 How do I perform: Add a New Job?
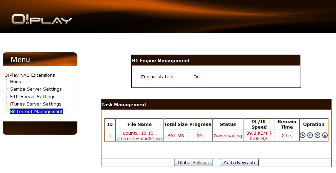pos(239,162)
